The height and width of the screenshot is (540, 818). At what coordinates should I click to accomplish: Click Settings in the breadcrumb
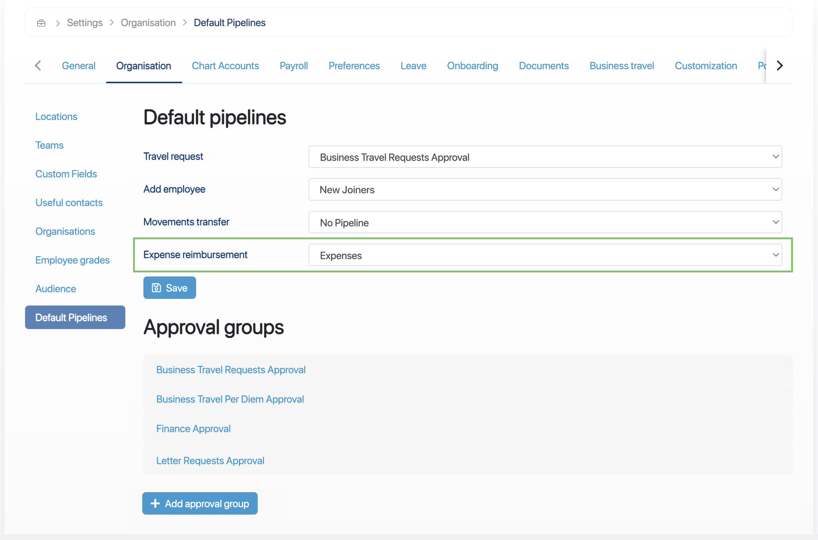(x=84, y=23)
